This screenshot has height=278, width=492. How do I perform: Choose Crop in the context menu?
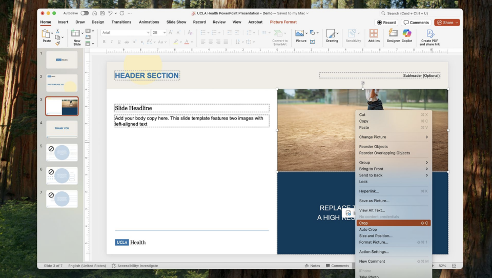[394, 223]
